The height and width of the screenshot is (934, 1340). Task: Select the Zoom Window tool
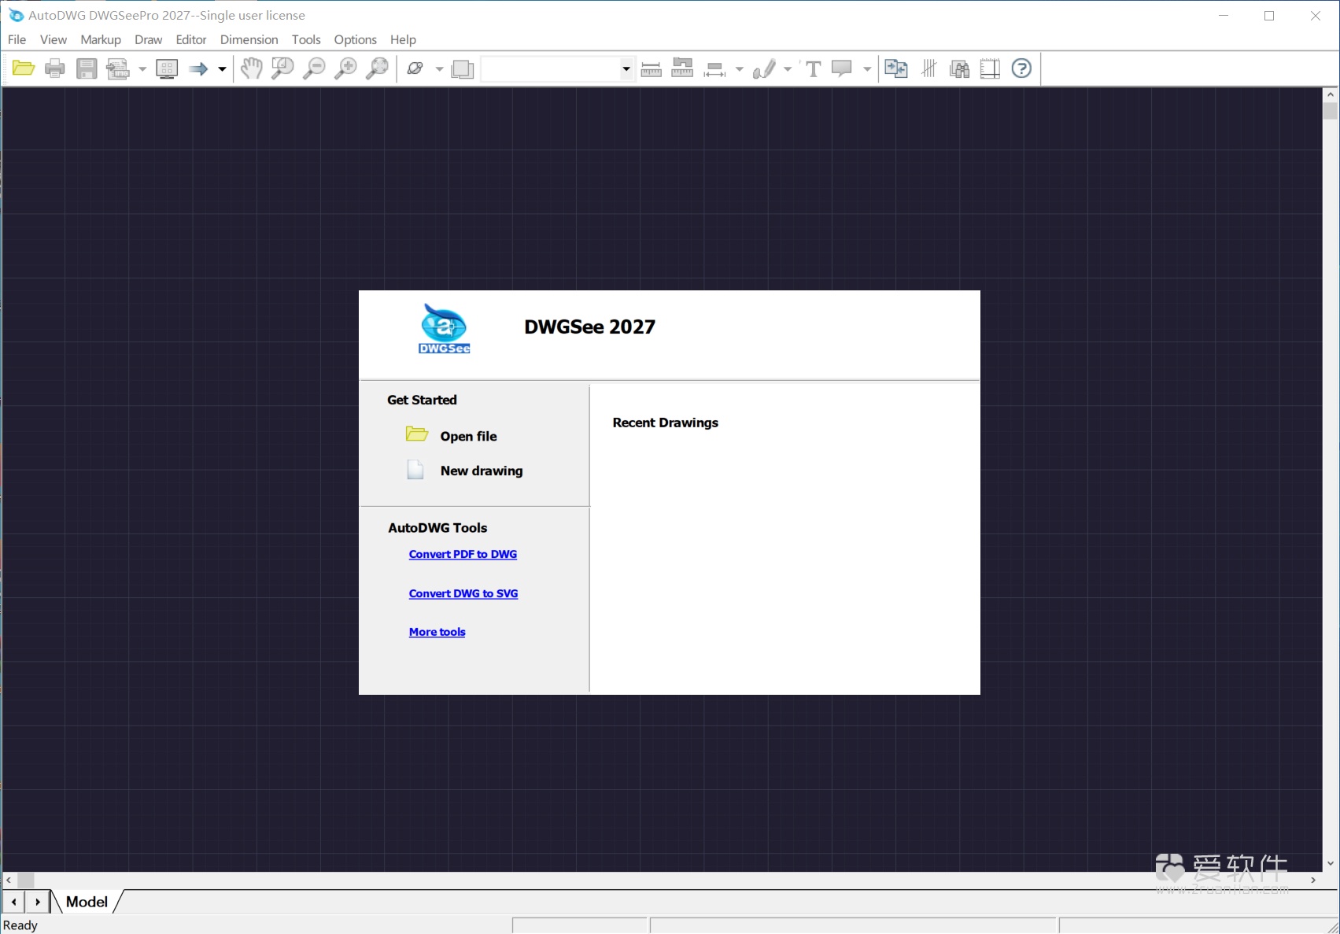point(282,68)
